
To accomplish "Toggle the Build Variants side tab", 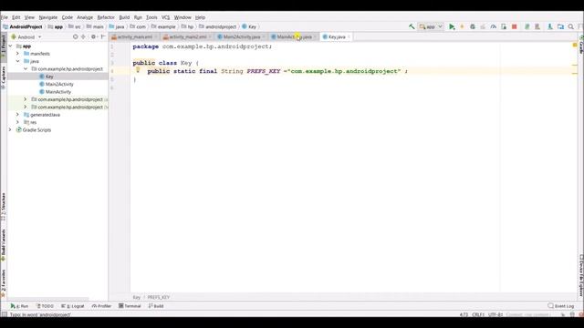I will click(4, 245).
